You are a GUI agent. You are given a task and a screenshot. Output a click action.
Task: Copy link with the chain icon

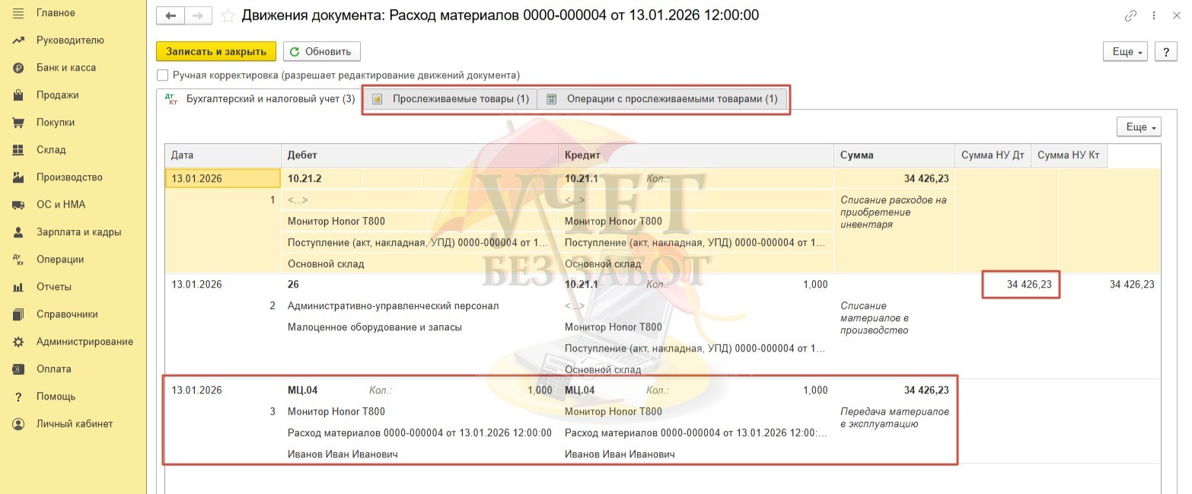pos(1130,16)
